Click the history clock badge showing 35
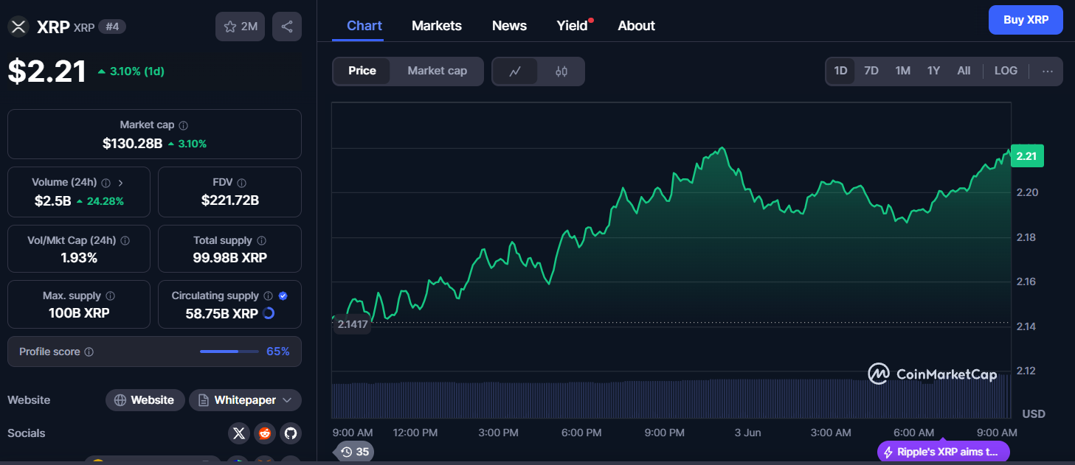 point(354,452)
